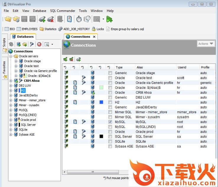Open the SQL Commander menu
The width and height of the screenshot is (218, 187).
[63, 11]
